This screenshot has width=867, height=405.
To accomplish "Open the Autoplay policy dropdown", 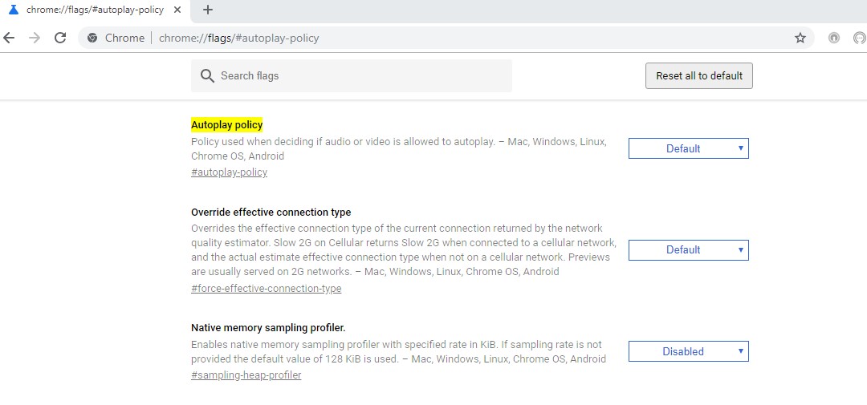I will point(688,148).
